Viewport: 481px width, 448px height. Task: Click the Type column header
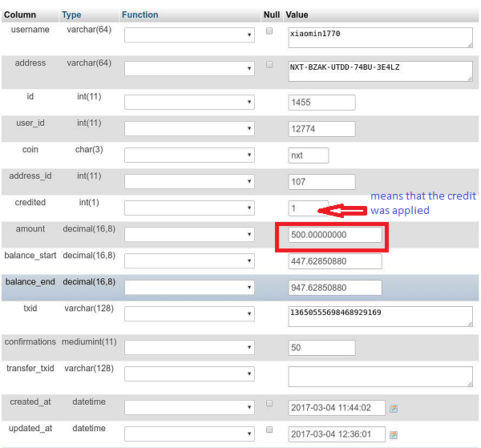click(x=71, y=14)
